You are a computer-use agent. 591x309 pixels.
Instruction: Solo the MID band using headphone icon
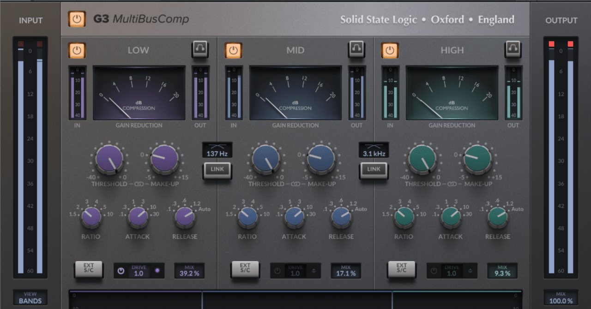pyautogui.click(x=356, y=48)
